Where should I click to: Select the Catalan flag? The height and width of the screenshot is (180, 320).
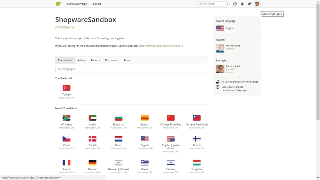145,118
